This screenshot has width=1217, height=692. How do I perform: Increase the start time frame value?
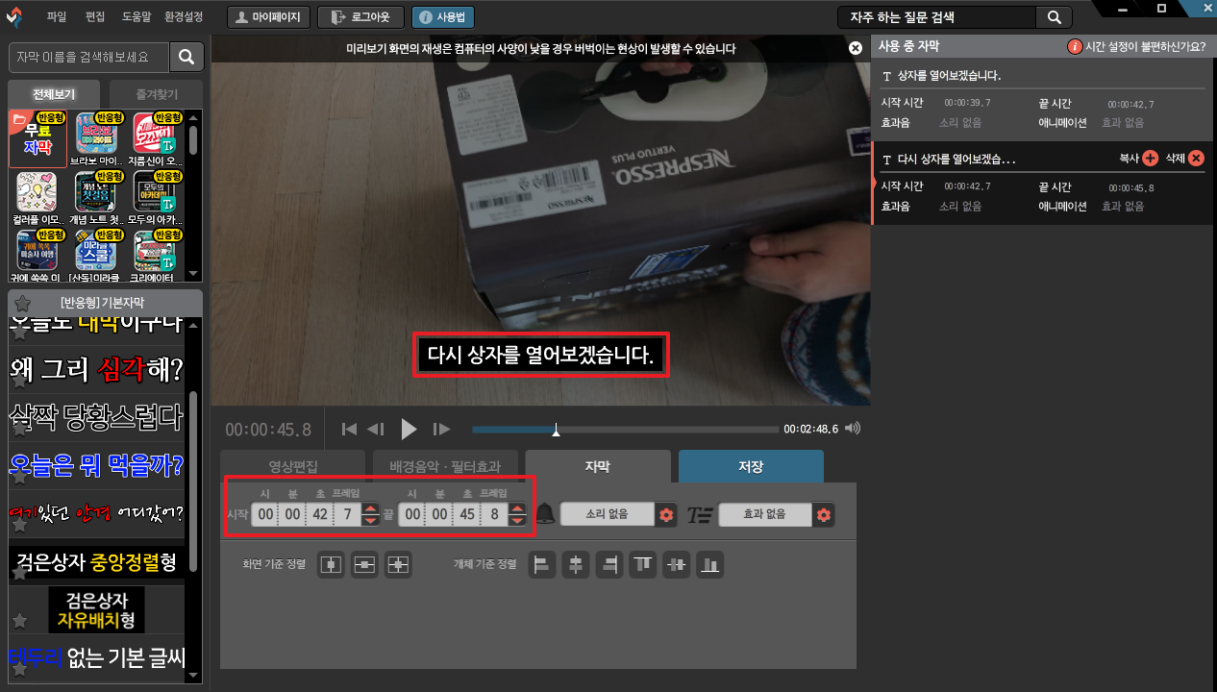click(369, 508)
